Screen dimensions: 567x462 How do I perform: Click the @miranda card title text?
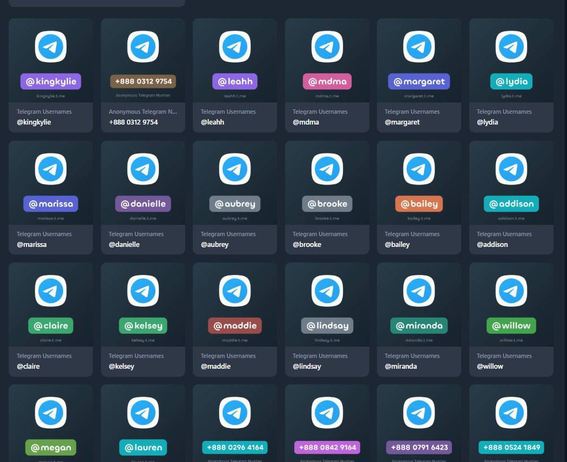pyautogui.click(x=401, y=366)
